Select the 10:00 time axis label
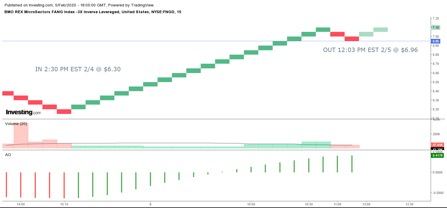447x208 pixels. tap(251, 204)
